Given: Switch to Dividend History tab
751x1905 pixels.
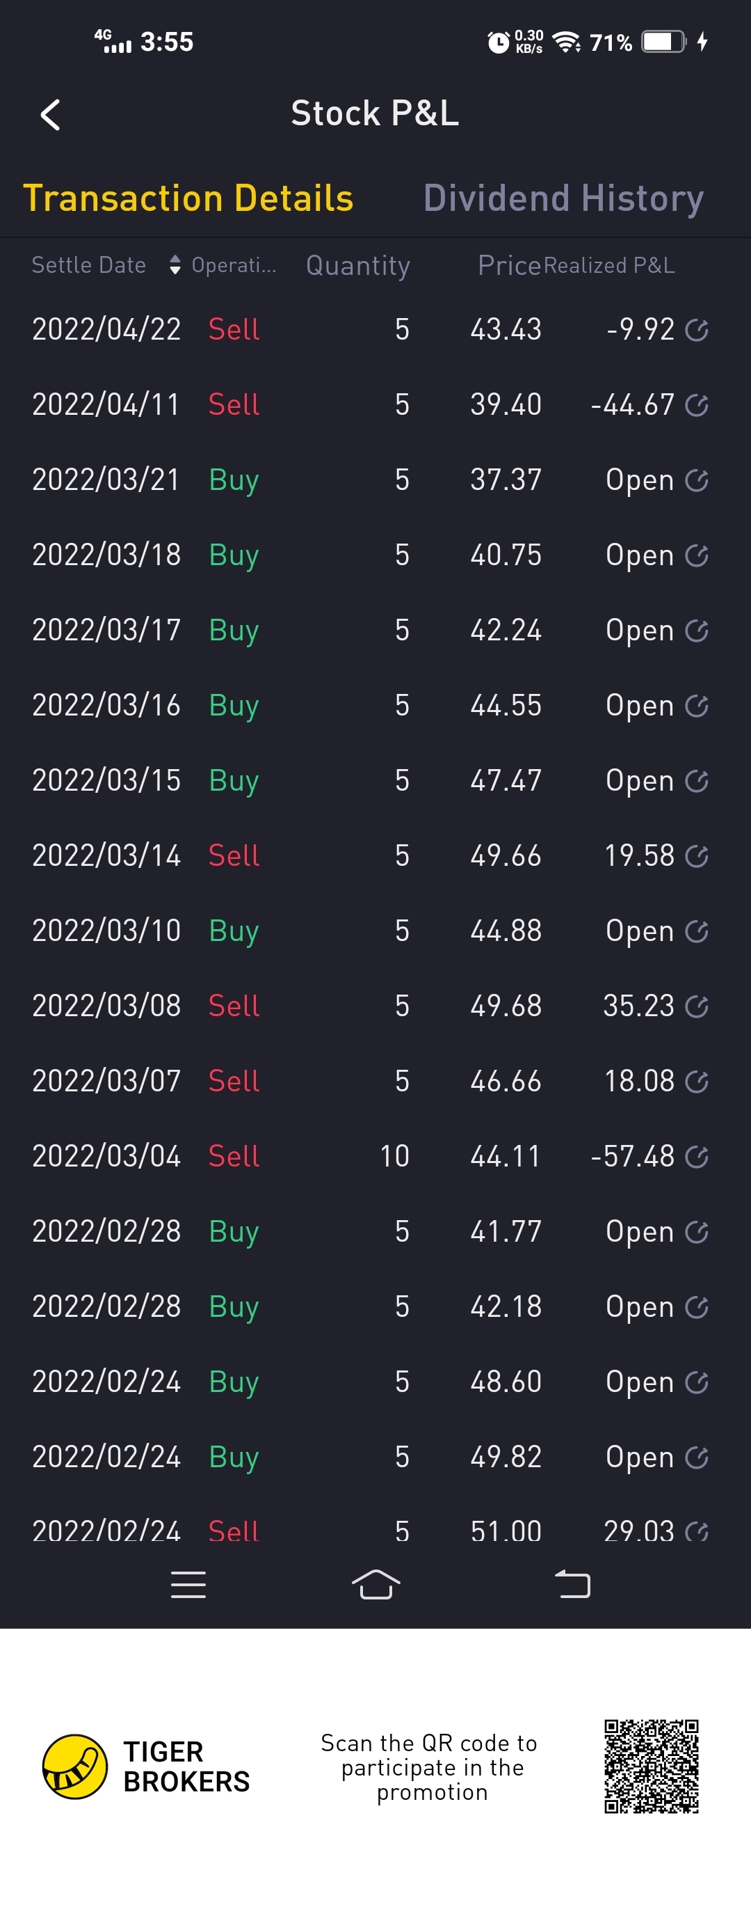Looking at the screenshot, I should point(563,198).
